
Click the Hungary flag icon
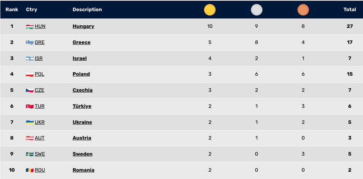[30, 27]
